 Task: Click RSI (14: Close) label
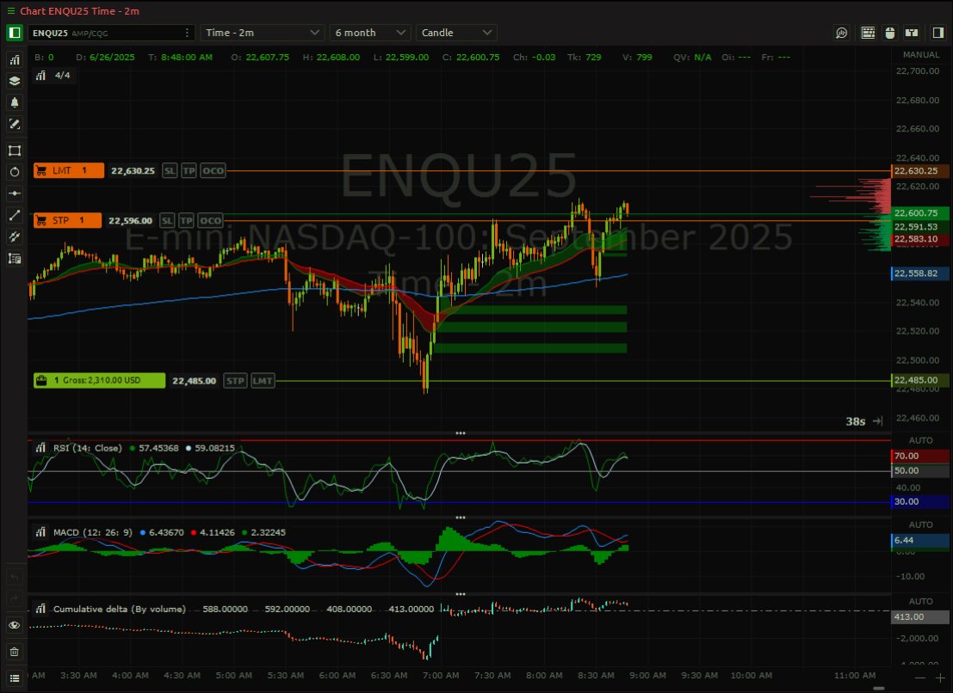88,448
